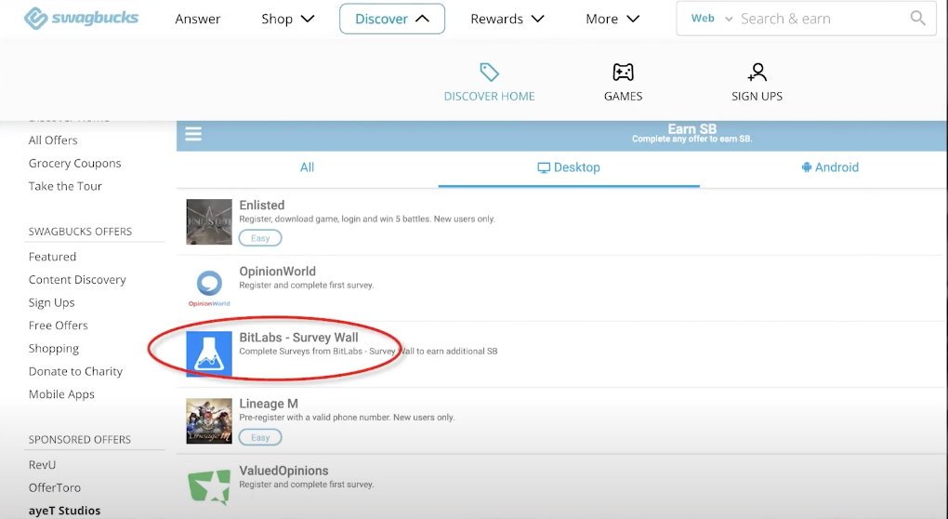Select RevU under Sponsored Offers
This screenshot has height=519, width=948.
click(x=43, y=464)
